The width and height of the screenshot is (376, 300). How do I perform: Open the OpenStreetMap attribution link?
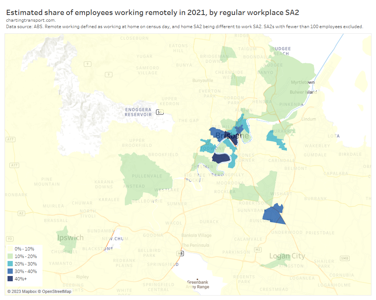(x=56, y=291)
